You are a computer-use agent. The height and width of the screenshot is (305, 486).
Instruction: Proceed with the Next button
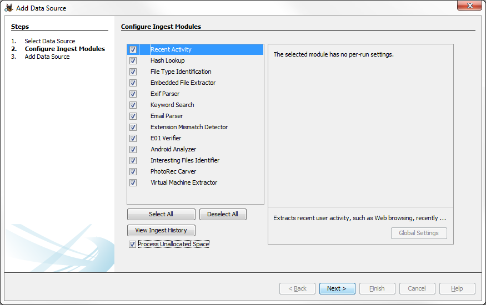tap(337, 288)
